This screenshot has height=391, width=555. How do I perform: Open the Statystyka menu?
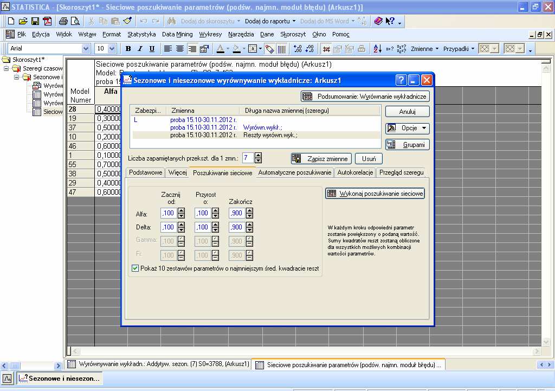point(141,34)
